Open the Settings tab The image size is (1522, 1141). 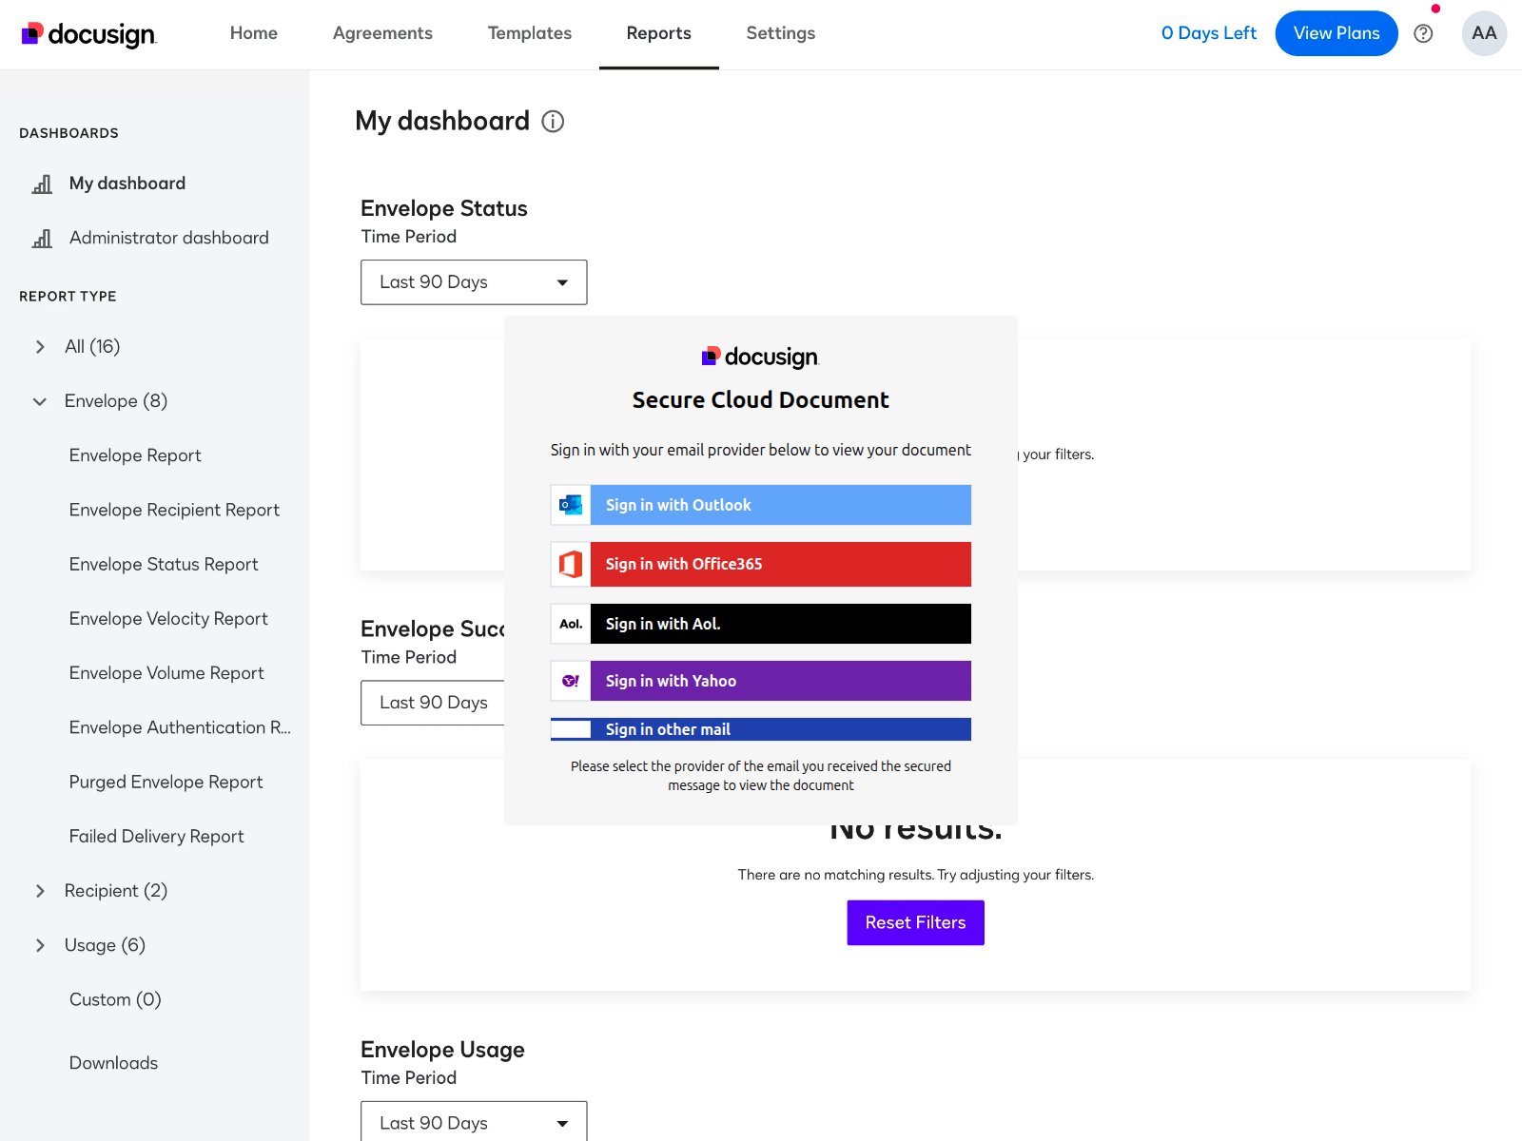click(781, 33)
